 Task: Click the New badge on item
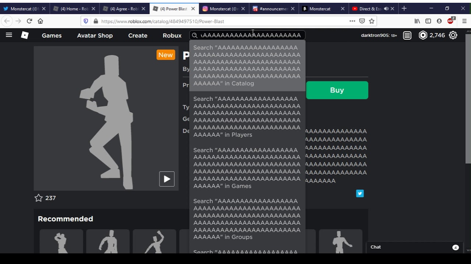tap(166, 55)
